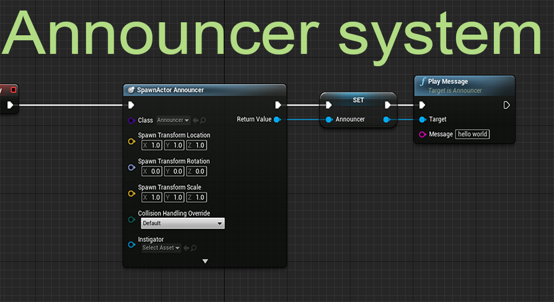The height and width of the screenshot is (302, 554).
Task: Edit Spawn Transform Rotation X field
Action: coord(152,171)
